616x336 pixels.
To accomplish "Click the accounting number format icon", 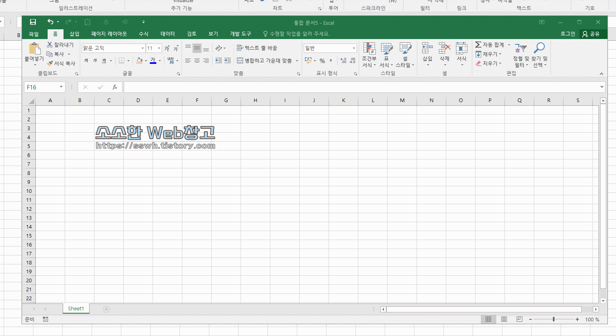I will [308, 61].
